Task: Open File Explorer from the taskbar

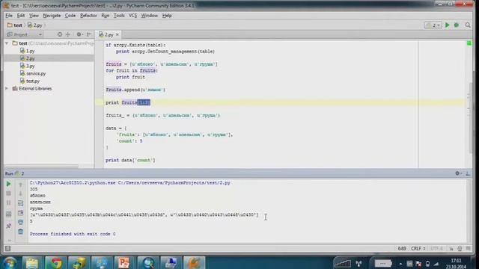Action: point(32,263)
